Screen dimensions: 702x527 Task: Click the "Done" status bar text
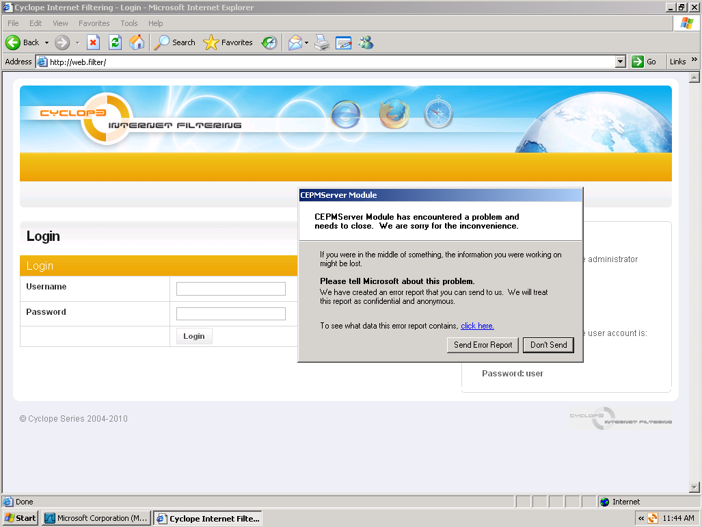pyautogui.click(x=24, y=502)
